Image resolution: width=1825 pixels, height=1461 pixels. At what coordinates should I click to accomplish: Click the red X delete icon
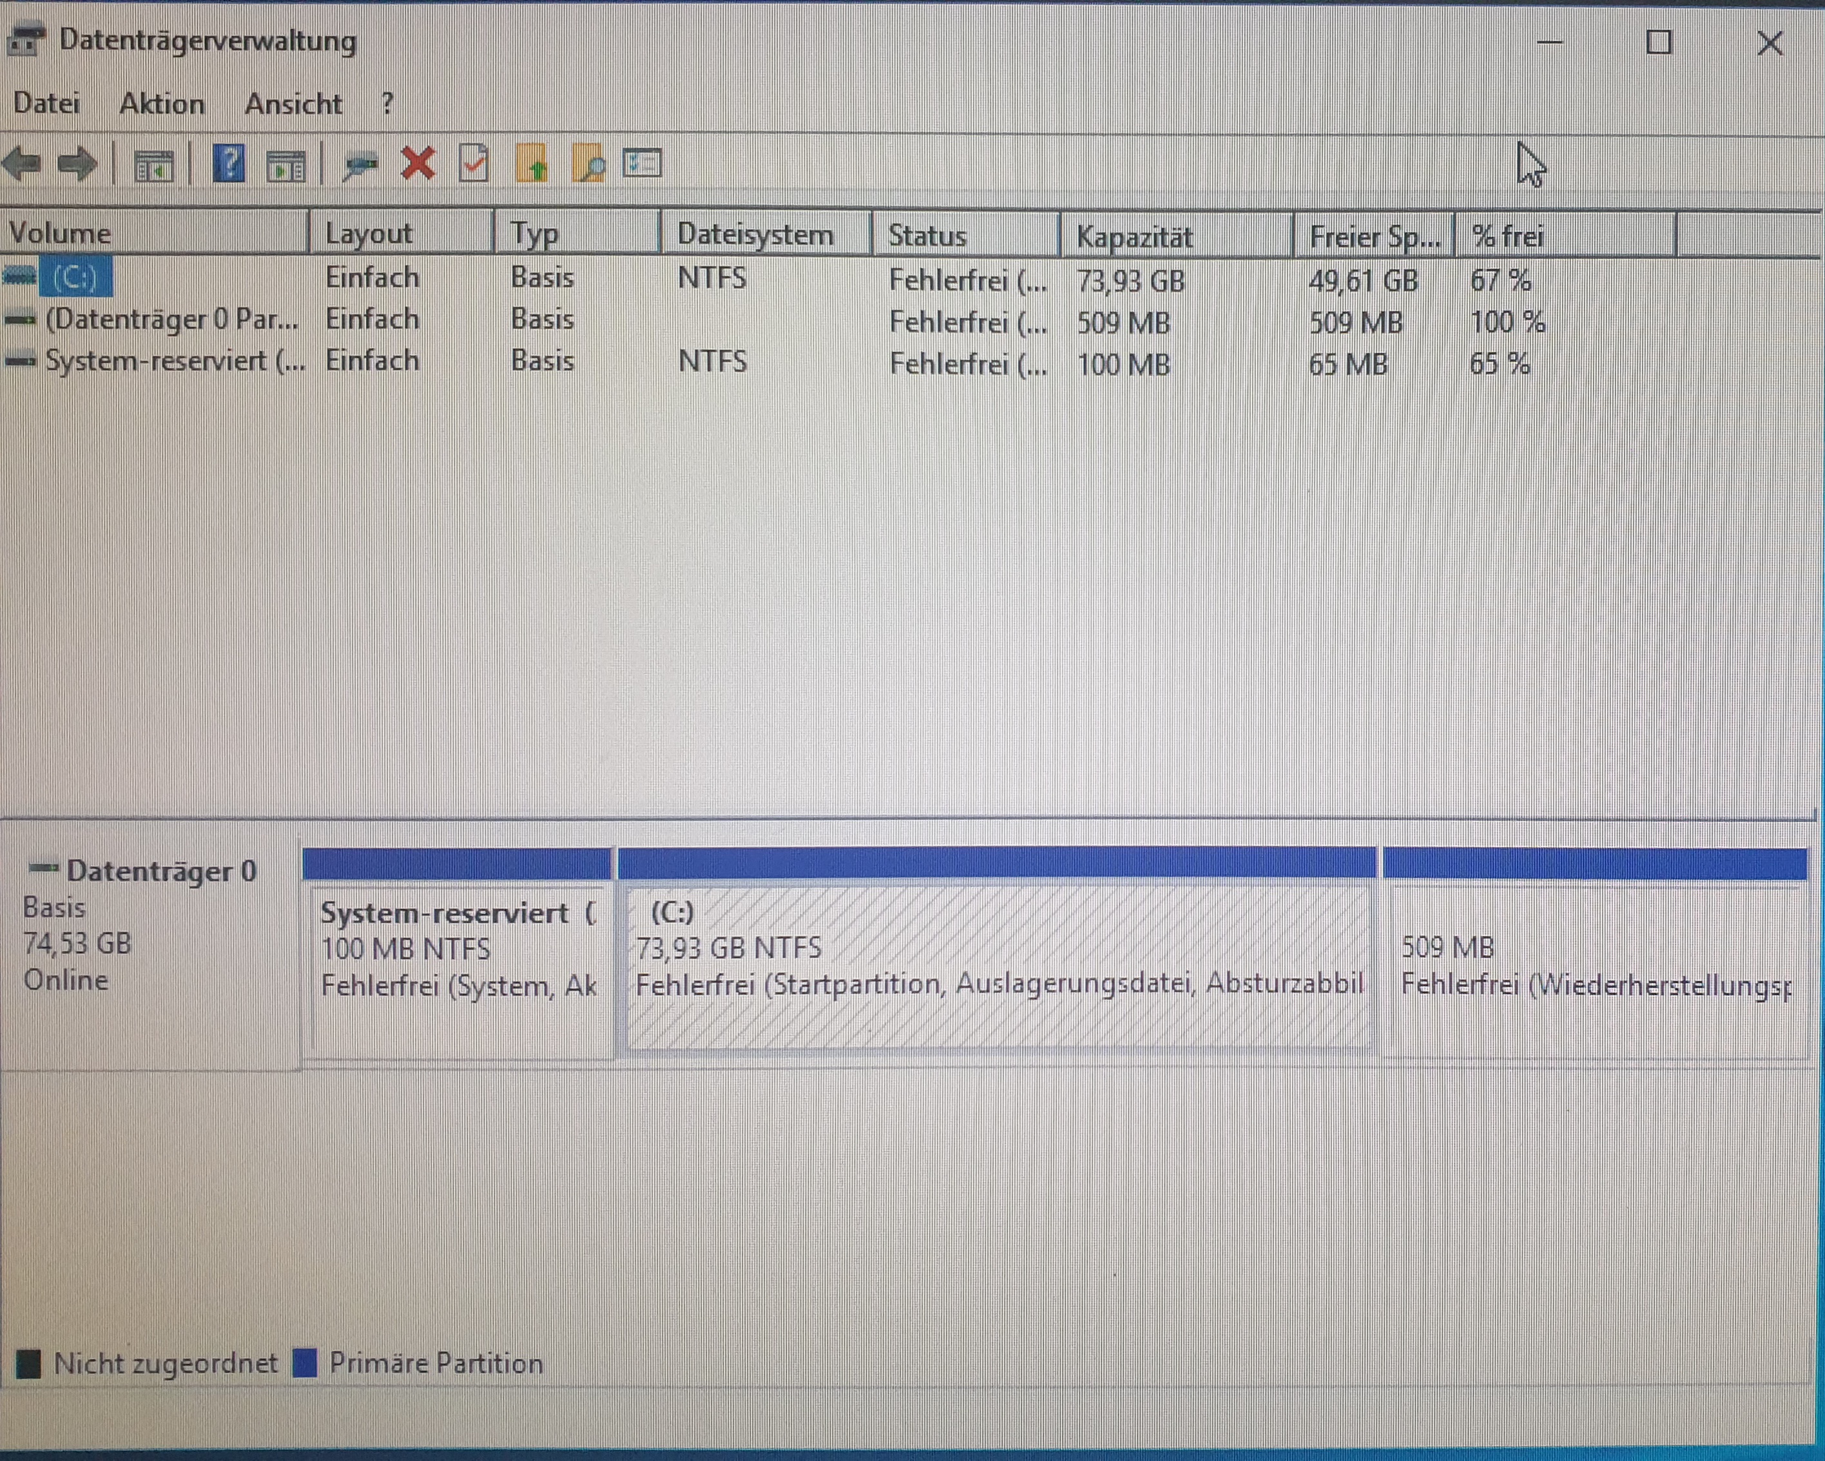tap(418, 163)
